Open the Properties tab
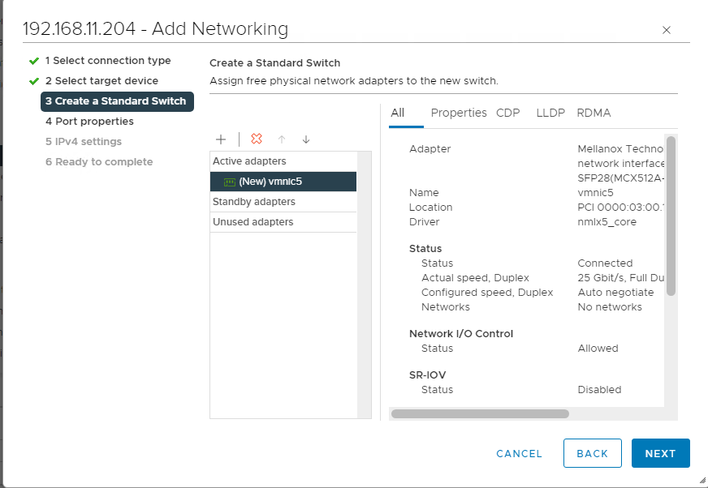 [459, 113]
